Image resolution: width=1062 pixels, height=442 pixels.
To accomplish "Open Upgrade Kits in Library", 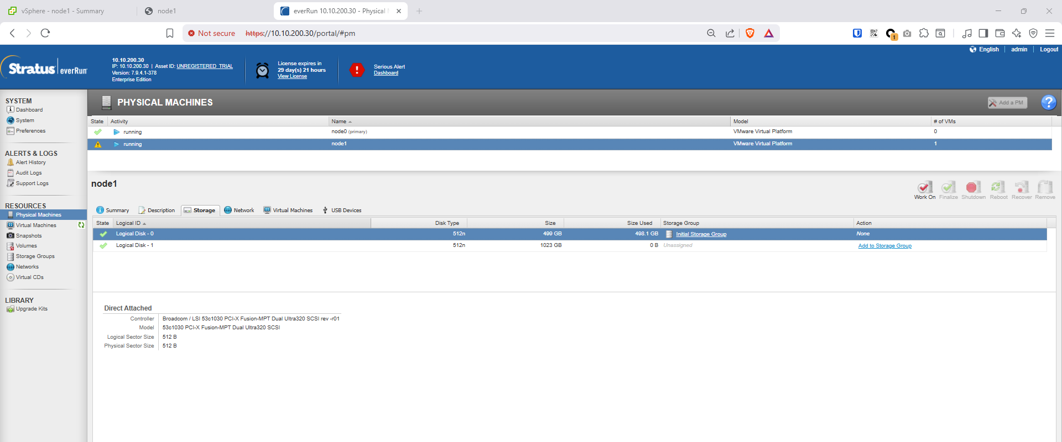I will [32, 309].
